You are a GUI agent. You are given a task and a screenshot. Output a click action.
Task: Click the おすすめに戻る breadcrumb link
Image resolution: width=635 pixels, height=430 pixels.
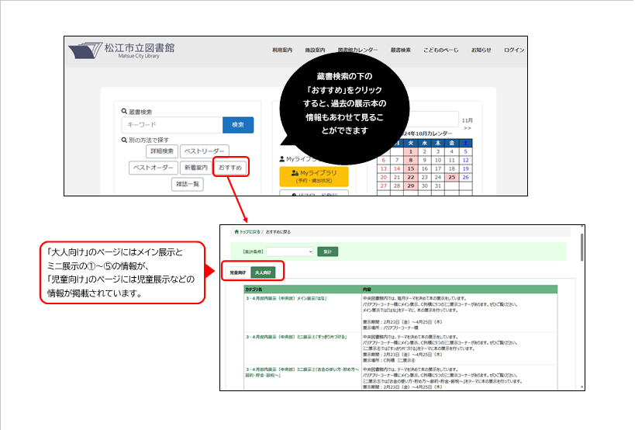pos(278,232)
